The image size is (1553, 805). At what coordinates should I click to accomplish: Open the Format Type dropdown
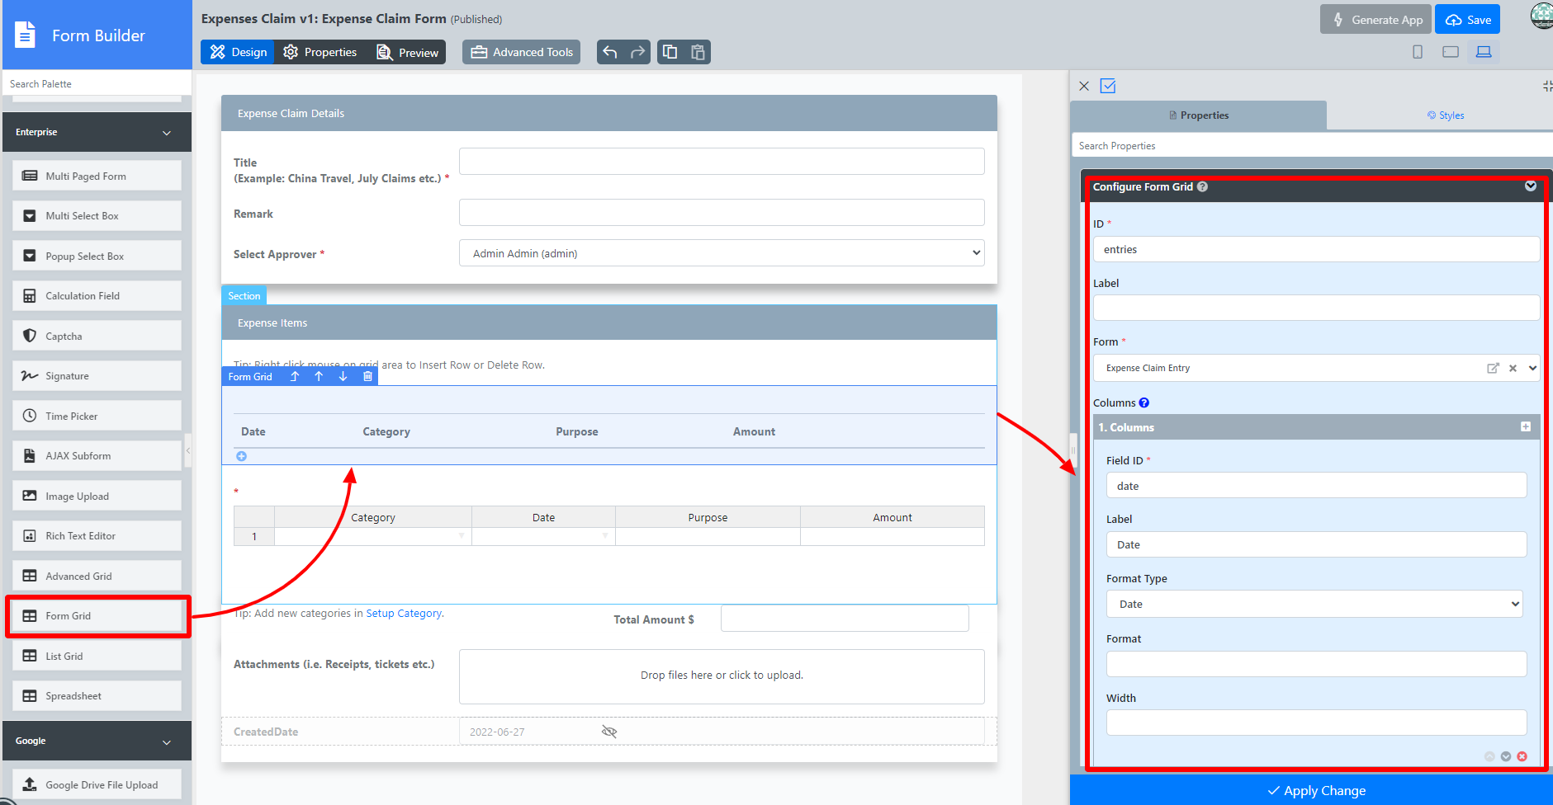tap(1314, 604)
